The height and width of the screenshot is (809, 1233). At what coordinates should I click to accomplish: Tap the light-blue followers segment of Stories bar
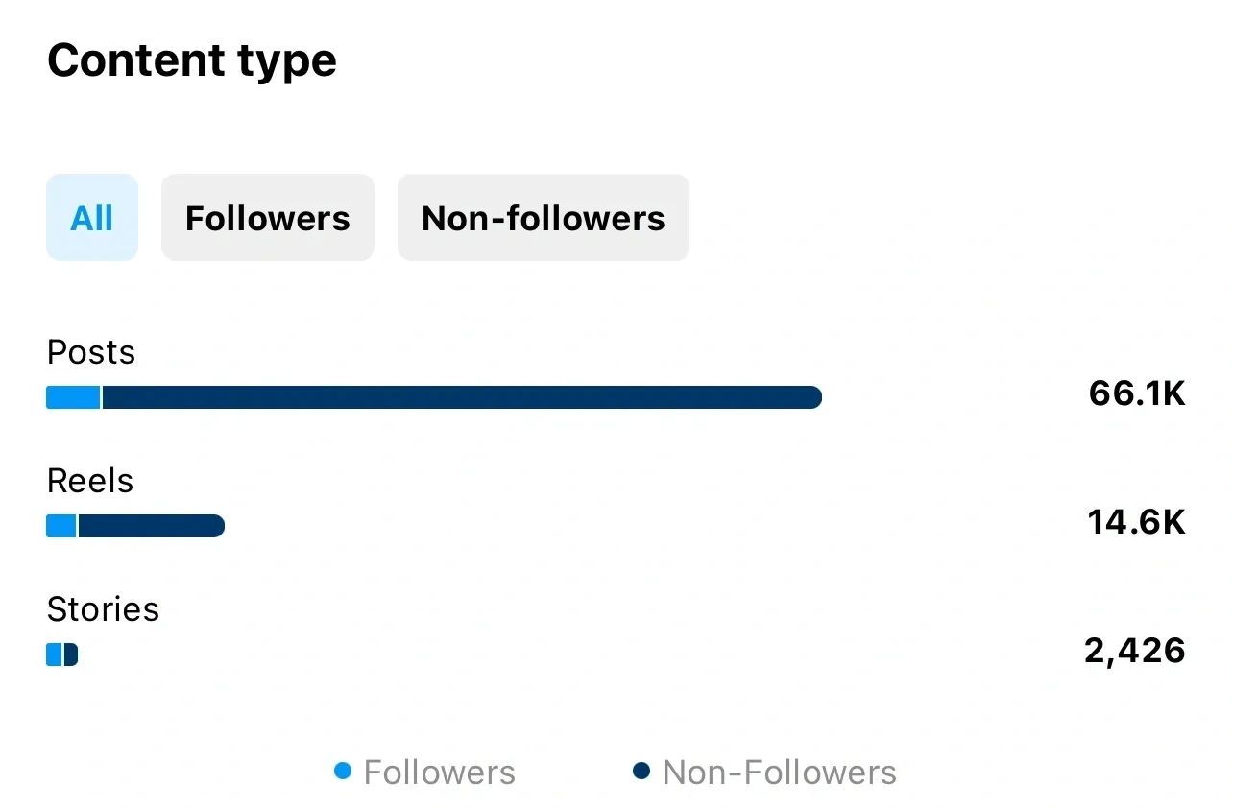coord(54,654)
